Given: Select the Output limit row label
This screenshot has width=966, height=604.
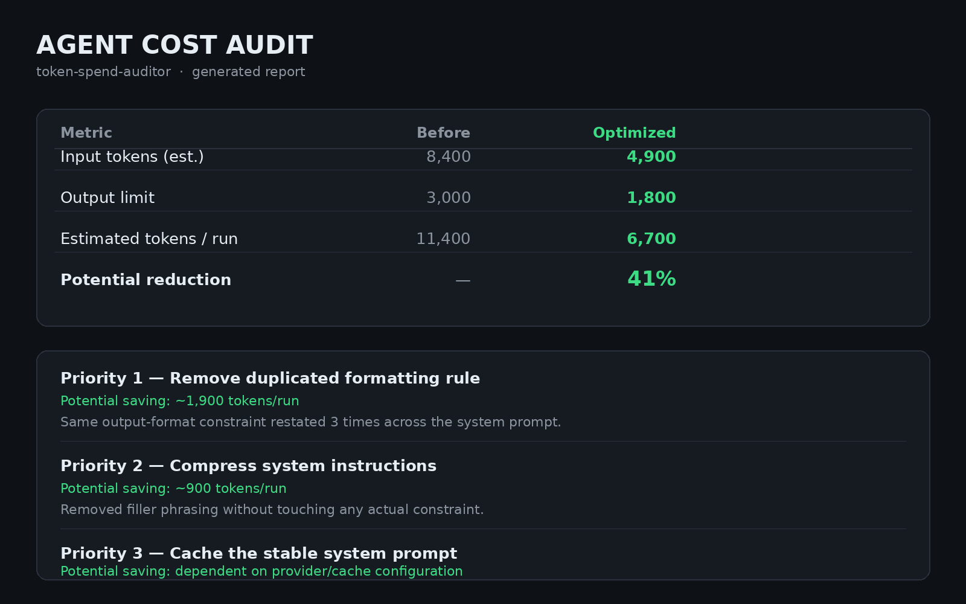Looking at the screenshot, I should [x=107, y=198].
